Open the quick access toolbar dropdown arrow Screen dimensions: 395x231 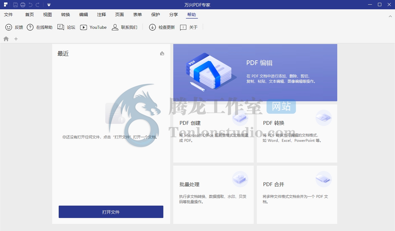49,5
